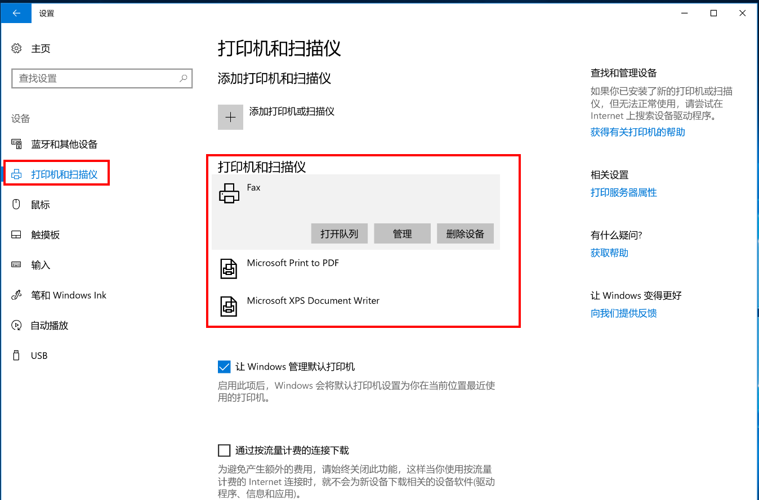Enable 通过按流量计费的连接下载 checkbox
Viewport: 759px width, 500px height.
[x=224, y=451]
